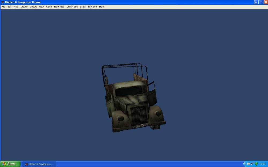Click the Hidden & Dangerous title bar icon
The height and width of the screenshot is (167, 268).
[x=3, y=2]
